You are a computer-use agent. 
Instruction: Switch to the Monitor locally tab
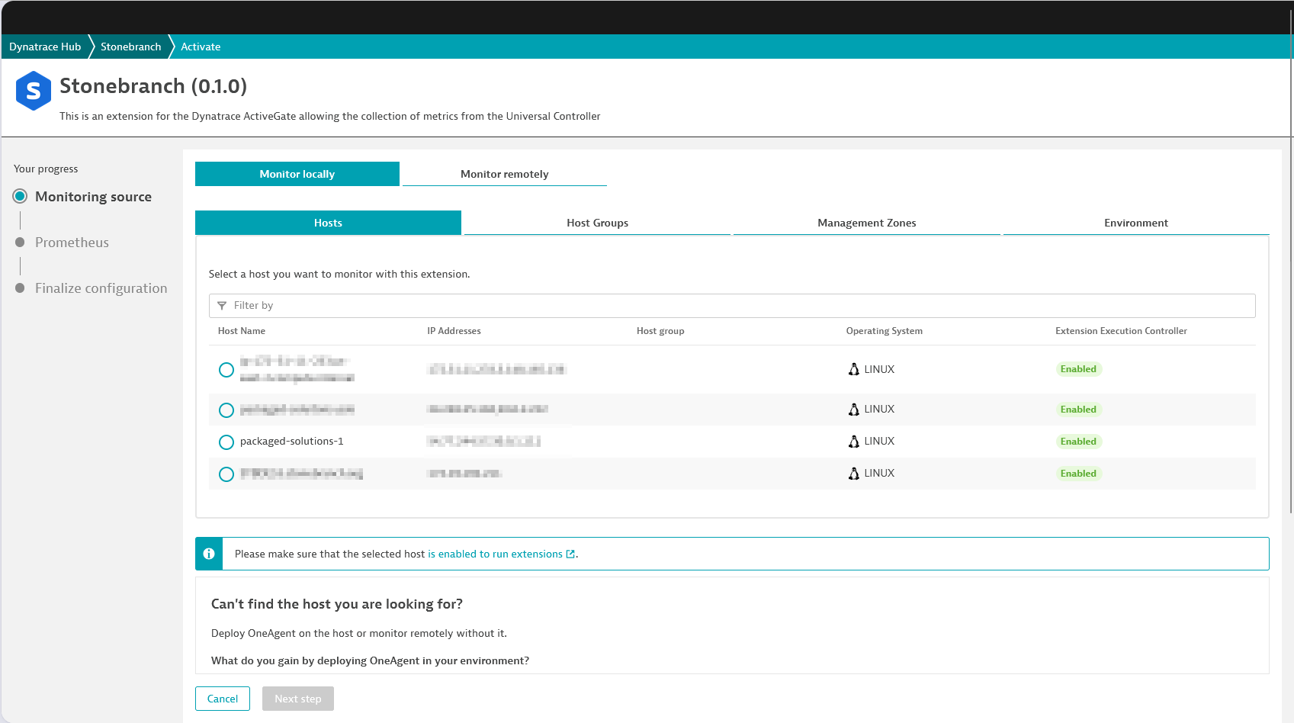pyautogui.click(x=297, y=174)
